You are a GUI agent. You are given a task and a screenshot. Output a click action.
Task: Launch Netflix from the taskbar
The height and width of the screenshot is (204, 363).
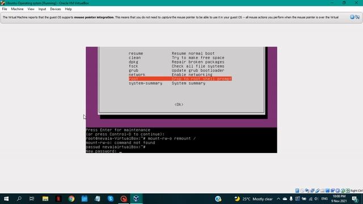[58, 199]
